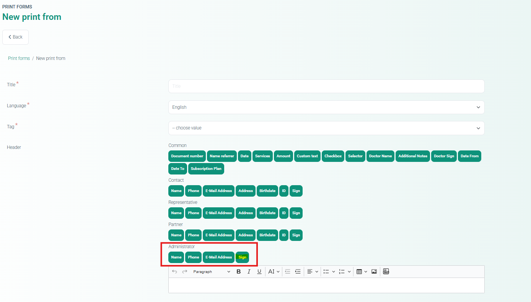Add the Checkbox tag from Common
Image resolution: width=531 pixels, height=302 pixels.
[333, 156]
